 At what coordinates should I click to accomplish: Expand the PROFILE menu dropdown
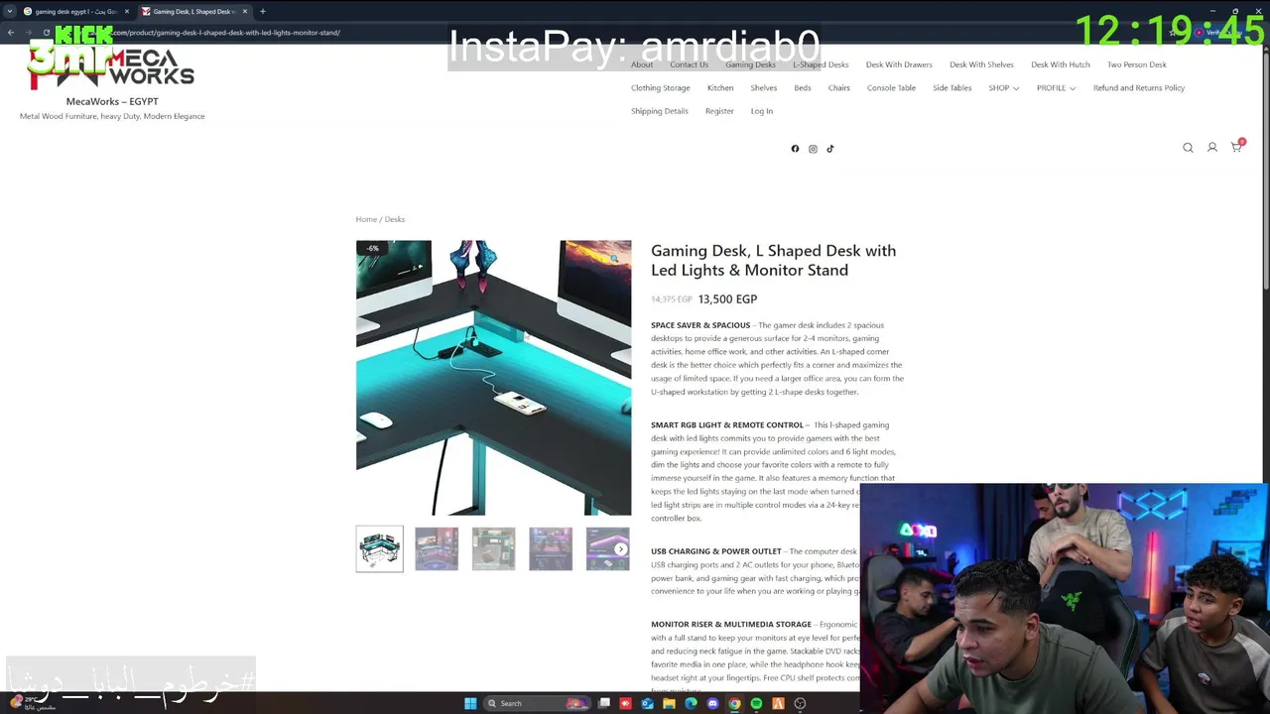pos(1056,87)
